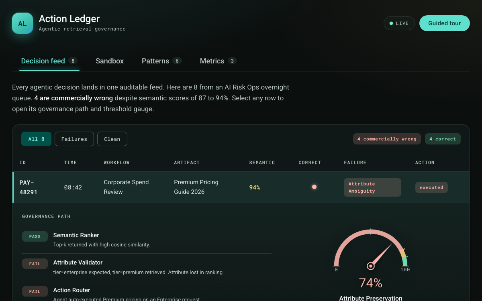
Task: Open the Patterns tab
Action: click(162, 61)
